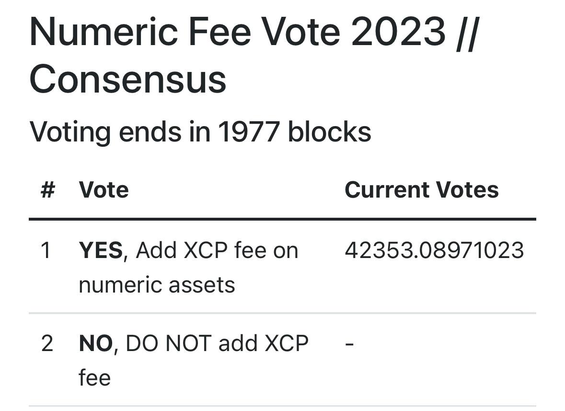
Task: Click the word "fee" under the NO option
Action: [x=94, y=378]
